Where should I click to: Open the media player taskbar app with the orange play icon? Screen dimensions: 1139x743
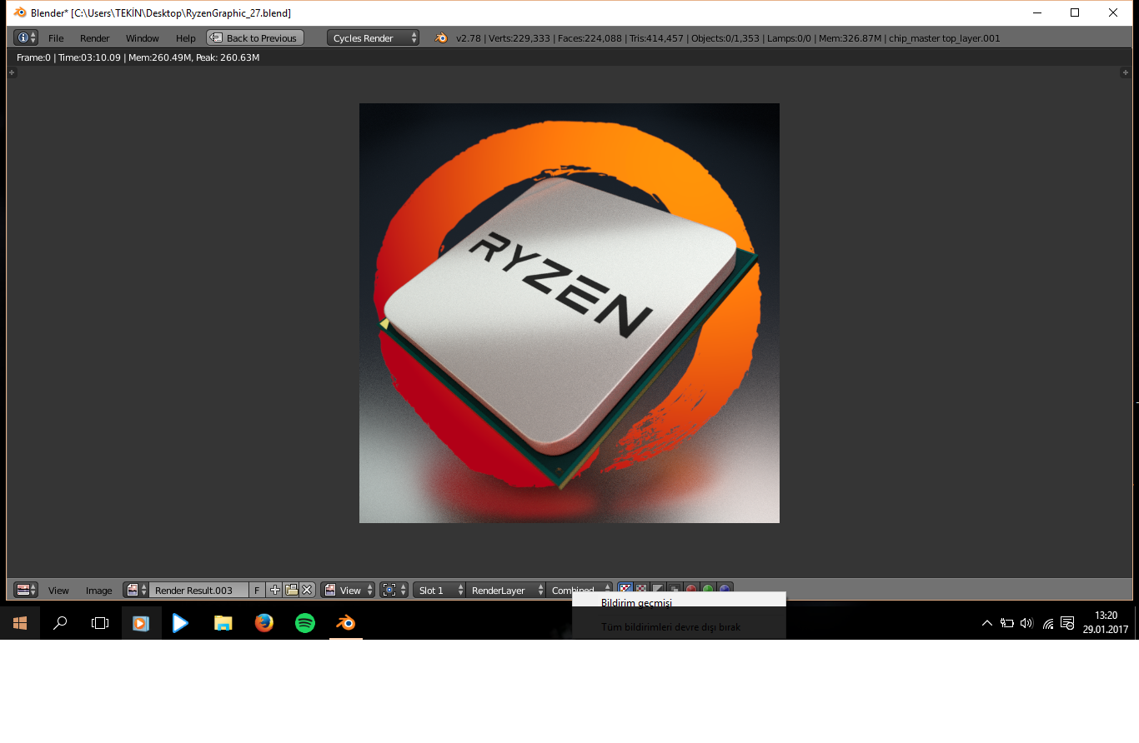tap(141, 622)
